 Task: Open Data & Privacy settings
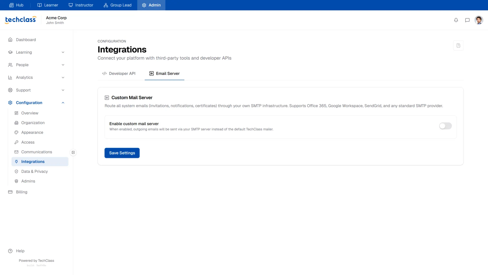pos(40,172)
